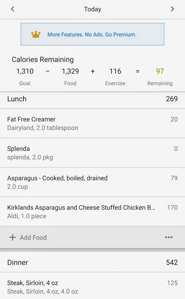Tap Calories Remaining heading
This screenshot has width=185, height=299.
click(x=43, y=59)
